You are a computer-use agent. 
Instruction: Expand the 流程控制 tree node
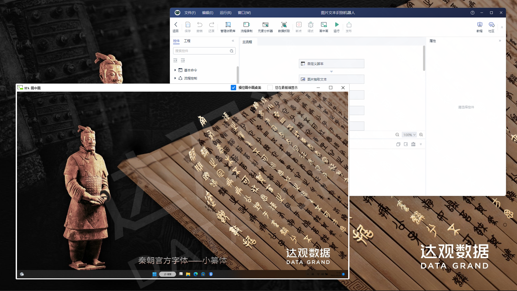pos(175,78)
